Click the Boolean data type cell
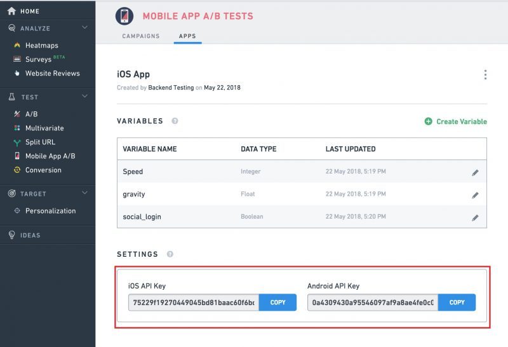The image size is (508, 347). coord(251,216)
